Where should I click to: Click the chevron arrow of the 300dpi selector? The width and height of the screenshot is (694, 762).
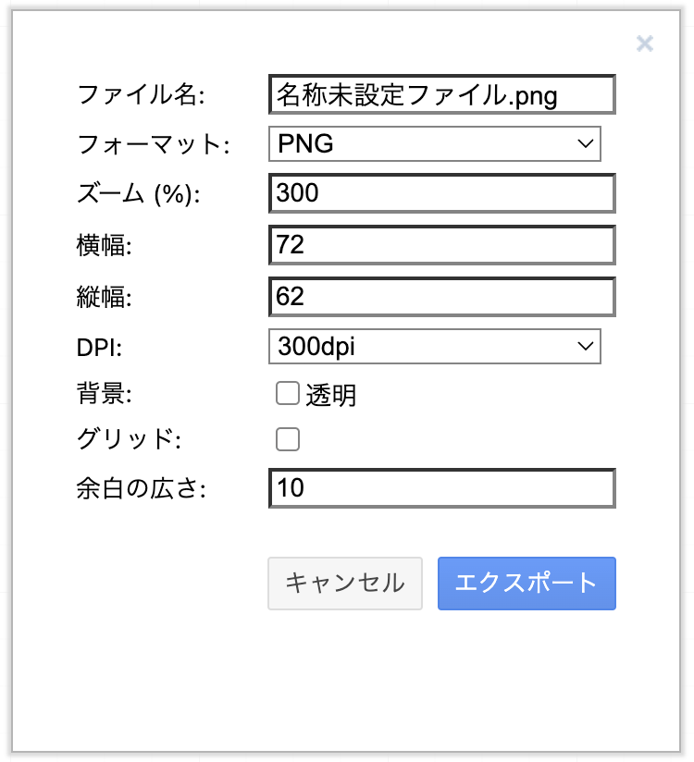585,347
